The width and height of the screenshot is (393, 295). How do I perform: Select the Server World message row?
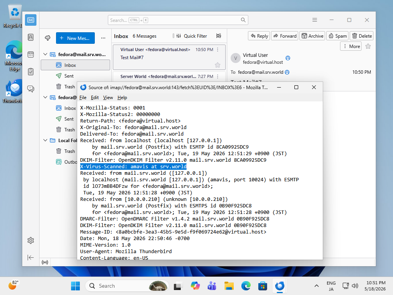coord(169,77)
